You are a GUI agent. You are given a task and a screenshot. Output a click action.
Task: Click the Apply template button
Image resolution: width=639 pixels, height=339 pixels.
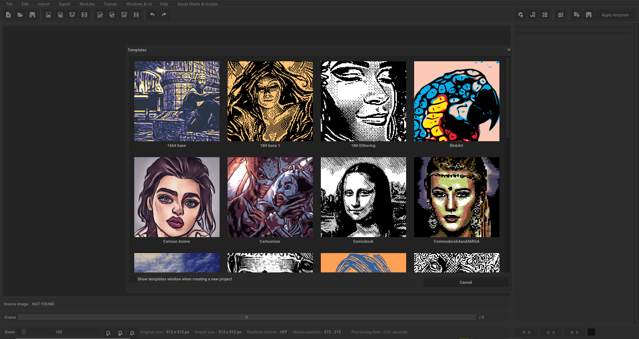[615, 15]
